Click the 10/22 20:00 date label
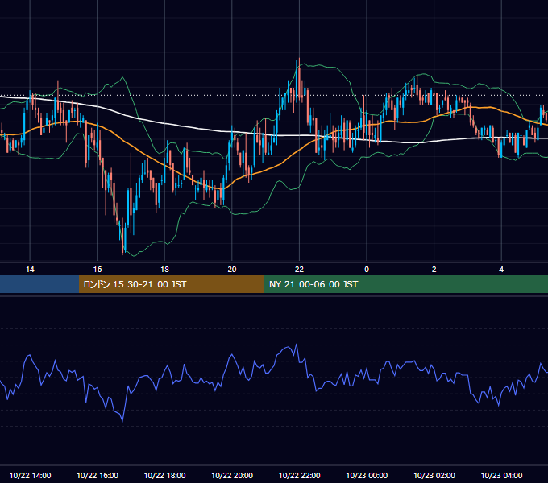Image resolution: width=548 pixels, height=483 pixels. click(232, 475)
